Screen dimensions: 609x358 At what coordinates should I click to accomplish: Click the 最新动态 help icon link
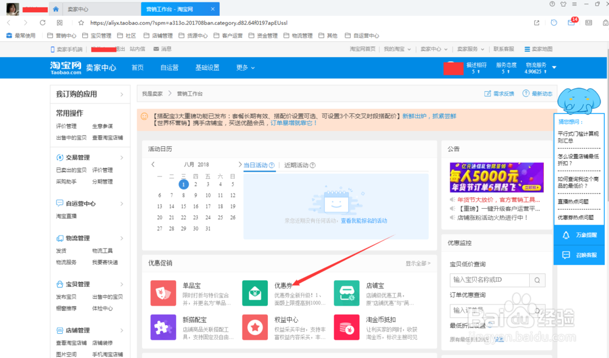coord(538,94)
